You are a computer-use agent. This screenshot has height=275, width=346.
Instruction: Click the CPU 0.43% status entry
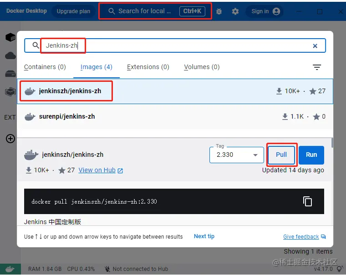[81, 269]
